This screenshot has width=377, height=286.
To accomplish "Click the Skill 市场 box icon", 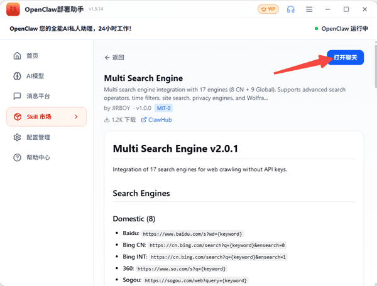I will tap(18, 117).
